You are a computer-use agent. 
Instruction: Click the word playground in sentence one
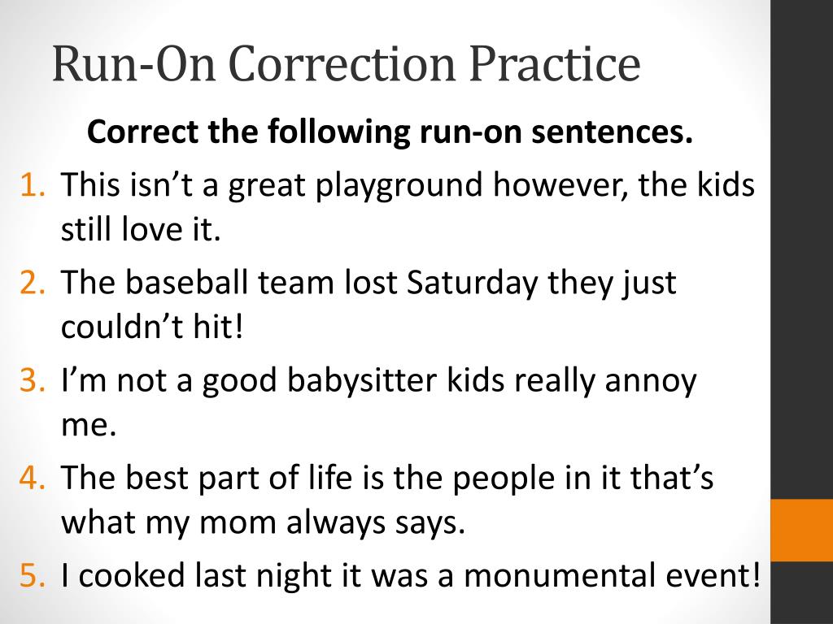399,186
